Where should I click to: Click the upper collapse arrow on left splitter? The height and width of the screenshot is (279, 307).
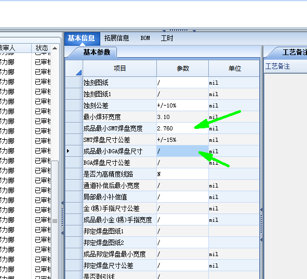coord(62,203)
